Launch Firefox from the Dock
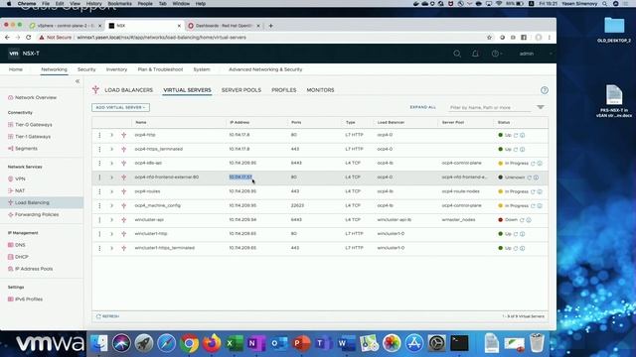 (212, 343)
